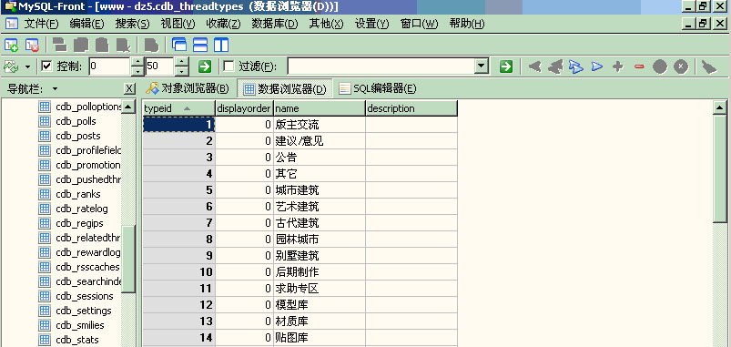Insert record with the plus icon
Image resolution: width=731 pixels, height=347 pixels.
618,66
